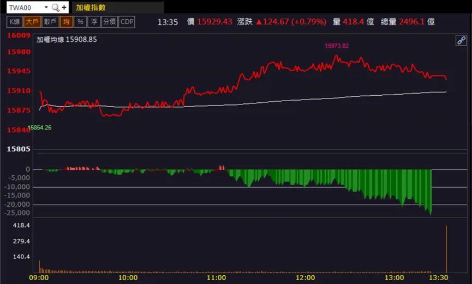The height and width of the screenshot is (284, 472).
Task: Click the 15805 reference price axis label
Action: click(x=19, y=149)
